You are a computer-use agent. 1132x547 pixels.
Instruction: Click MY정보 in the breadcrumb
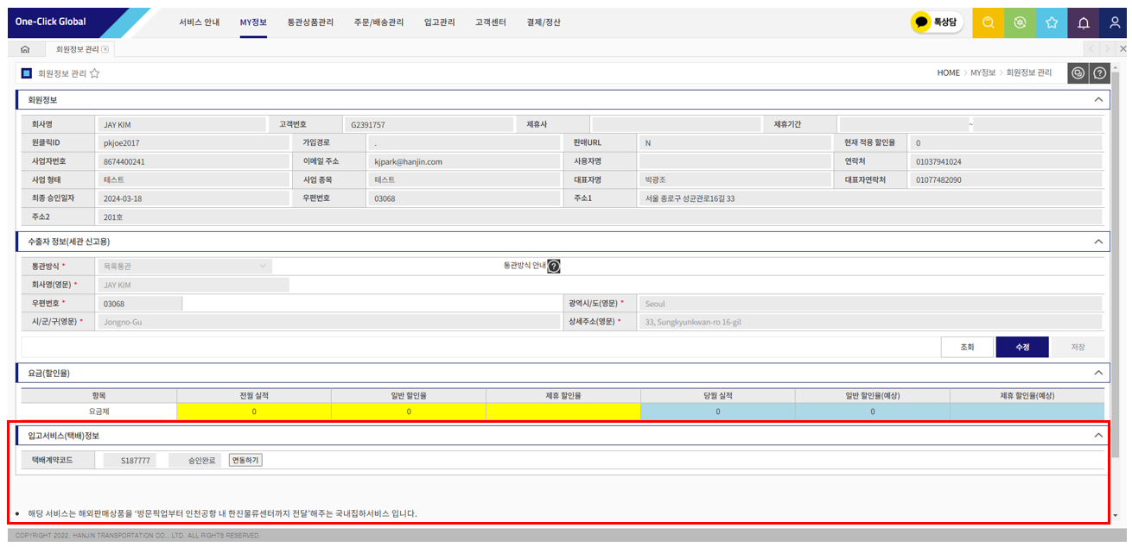coord(983,73)
